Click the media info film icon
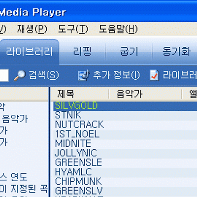The height and width of the screenshot is (197, 197). coord(84,75)
